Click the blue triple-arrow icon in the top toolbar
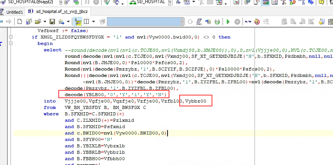Screen dimensions: 333x165 (311, 2)
